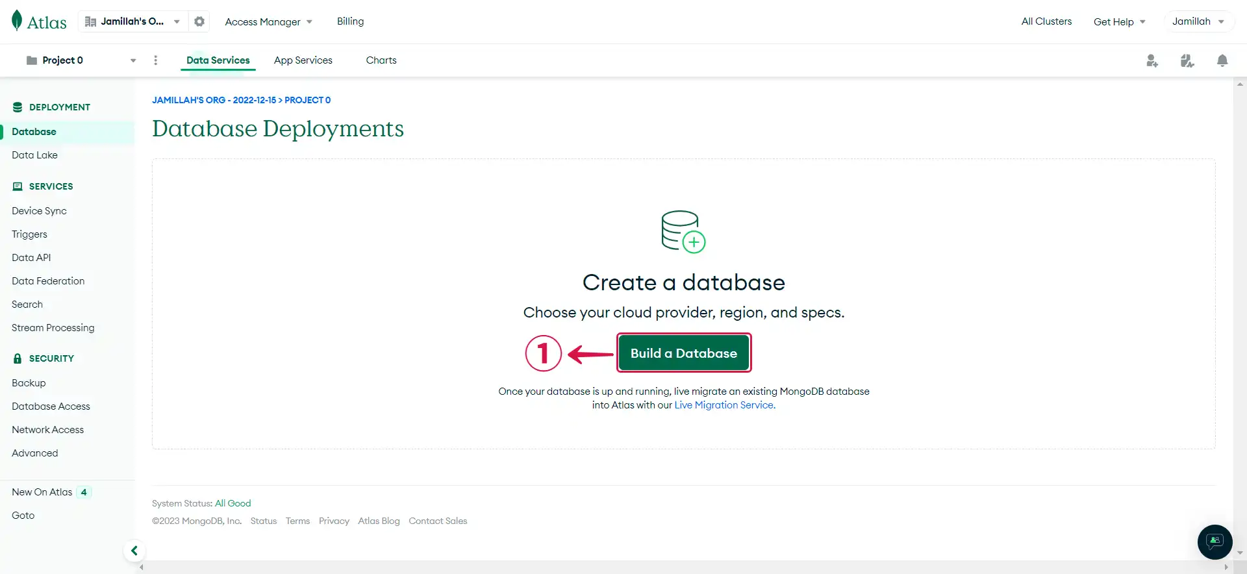Open the alerts bell icon

click(x=1222, y=60)
